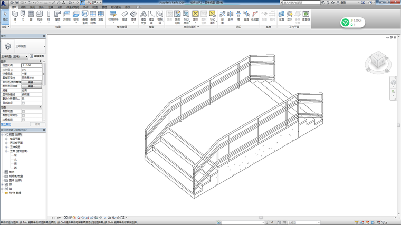The image size is (401, 225).
Task: Choose the Room Separator (房间分隔) tool
Action: point(177,17)
